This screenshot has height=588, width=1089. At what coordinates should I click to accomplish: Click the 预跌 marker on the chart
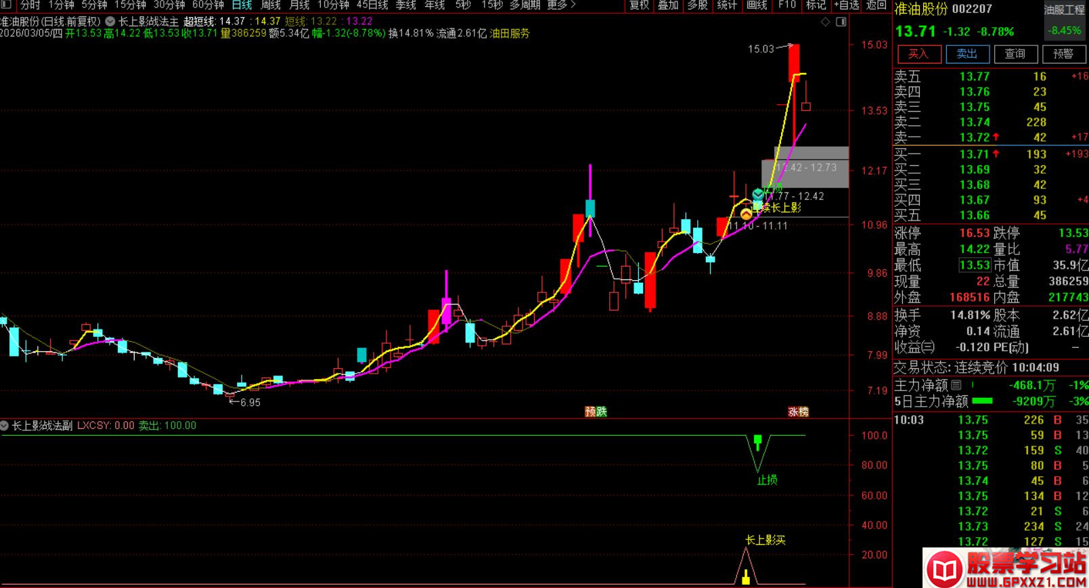tap(596, 411)
